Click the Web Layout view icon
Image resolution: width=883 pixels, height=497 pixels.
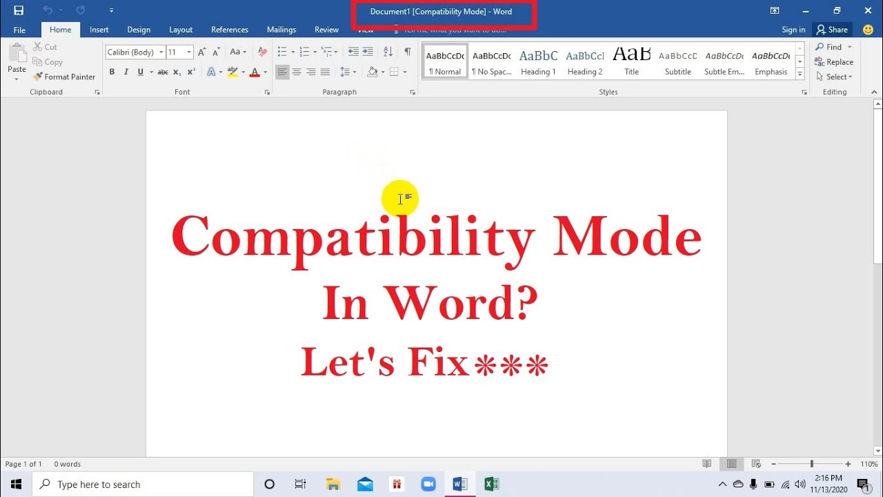(756, 464)
